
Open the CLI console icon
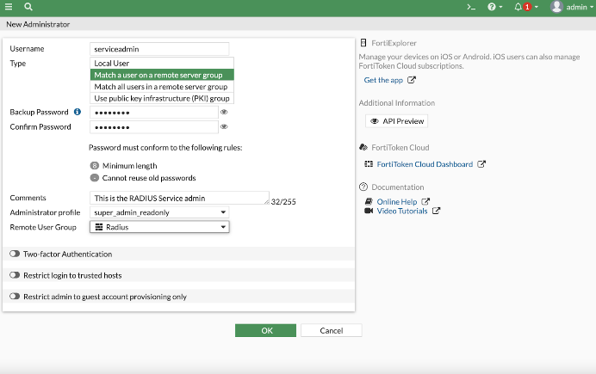tap(470, 7)
